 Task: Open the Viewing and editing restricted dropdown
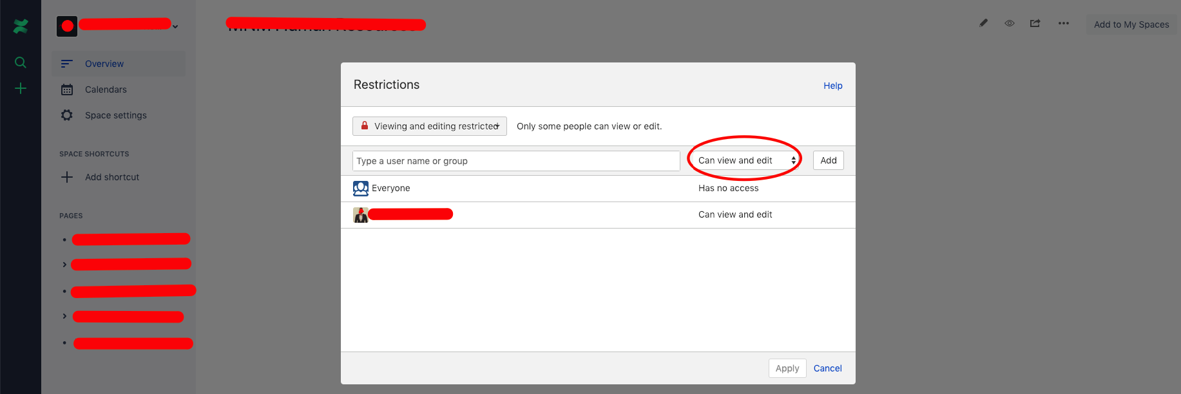tap(430, 126)
